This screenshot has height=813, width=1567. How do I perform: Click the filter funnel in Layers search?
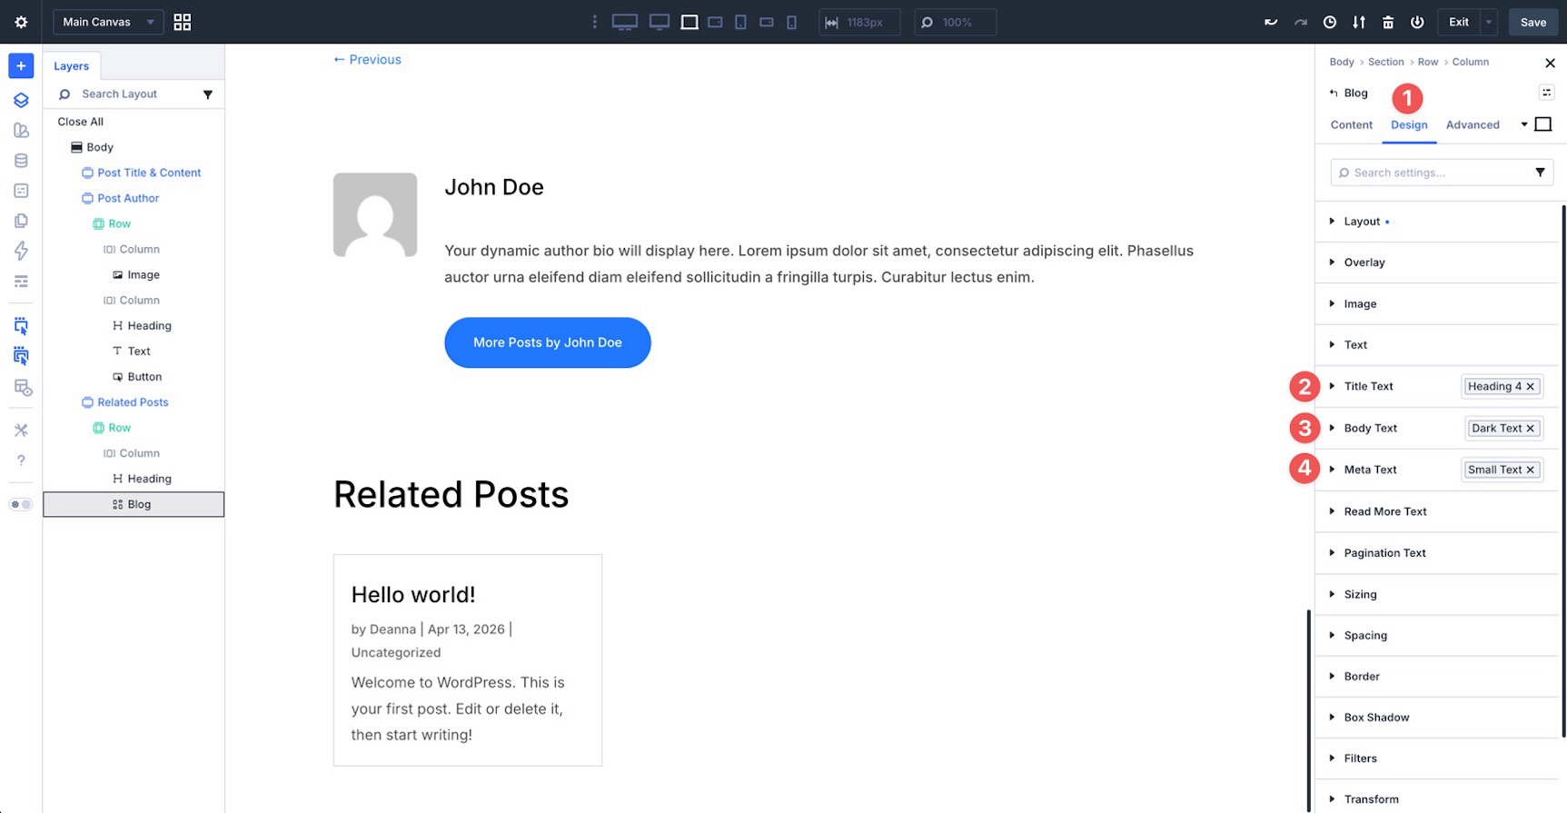(x=208, y=94)
